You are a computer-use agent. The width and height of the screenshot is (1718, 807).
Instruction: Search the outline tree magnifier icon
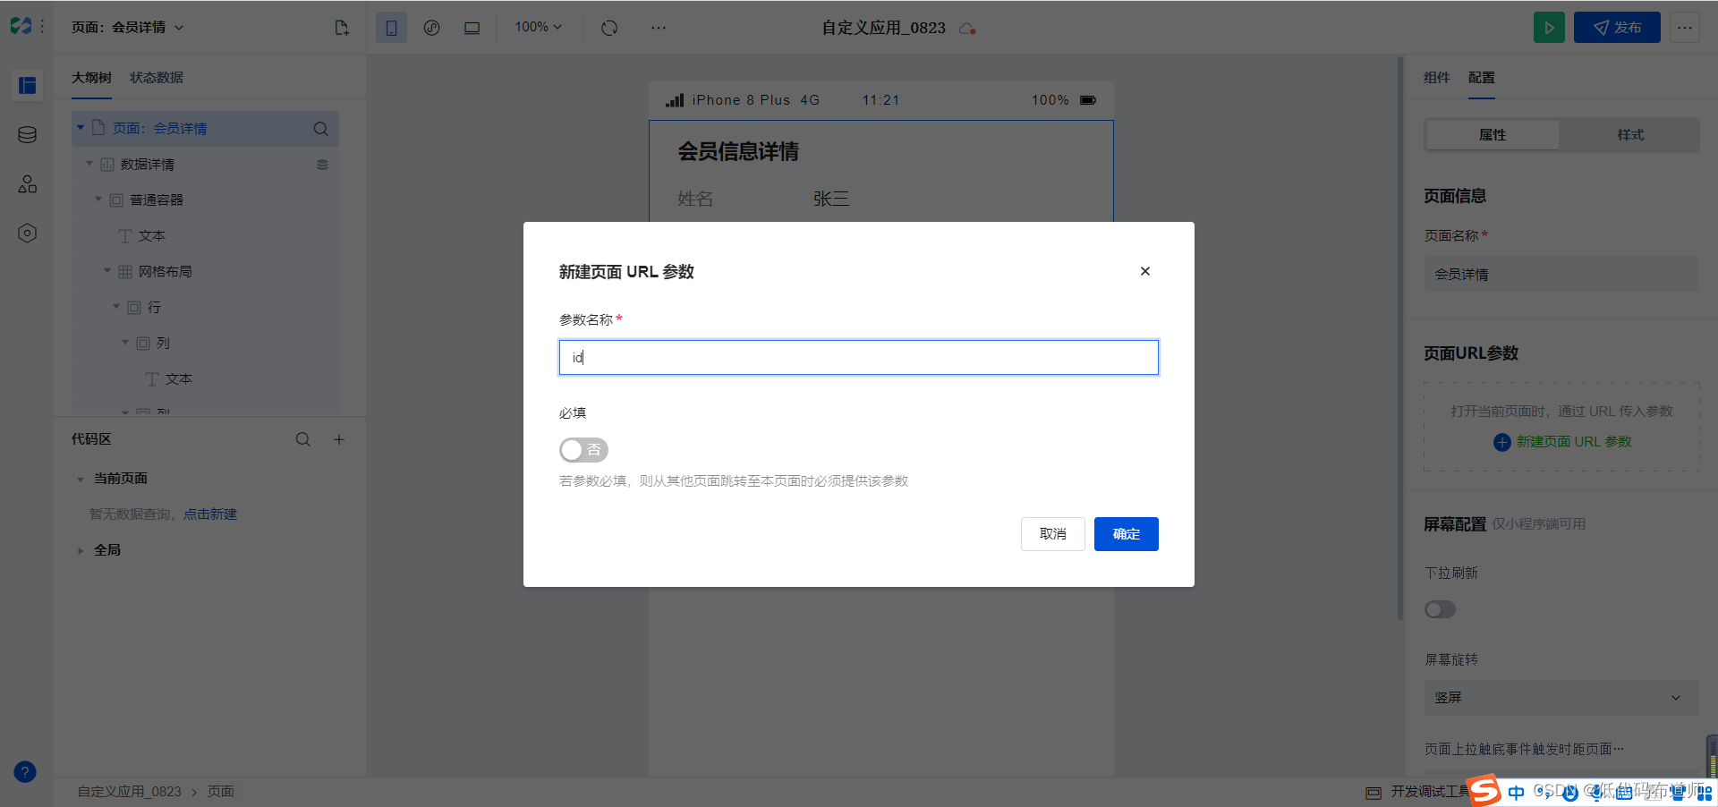pos(320,129)
